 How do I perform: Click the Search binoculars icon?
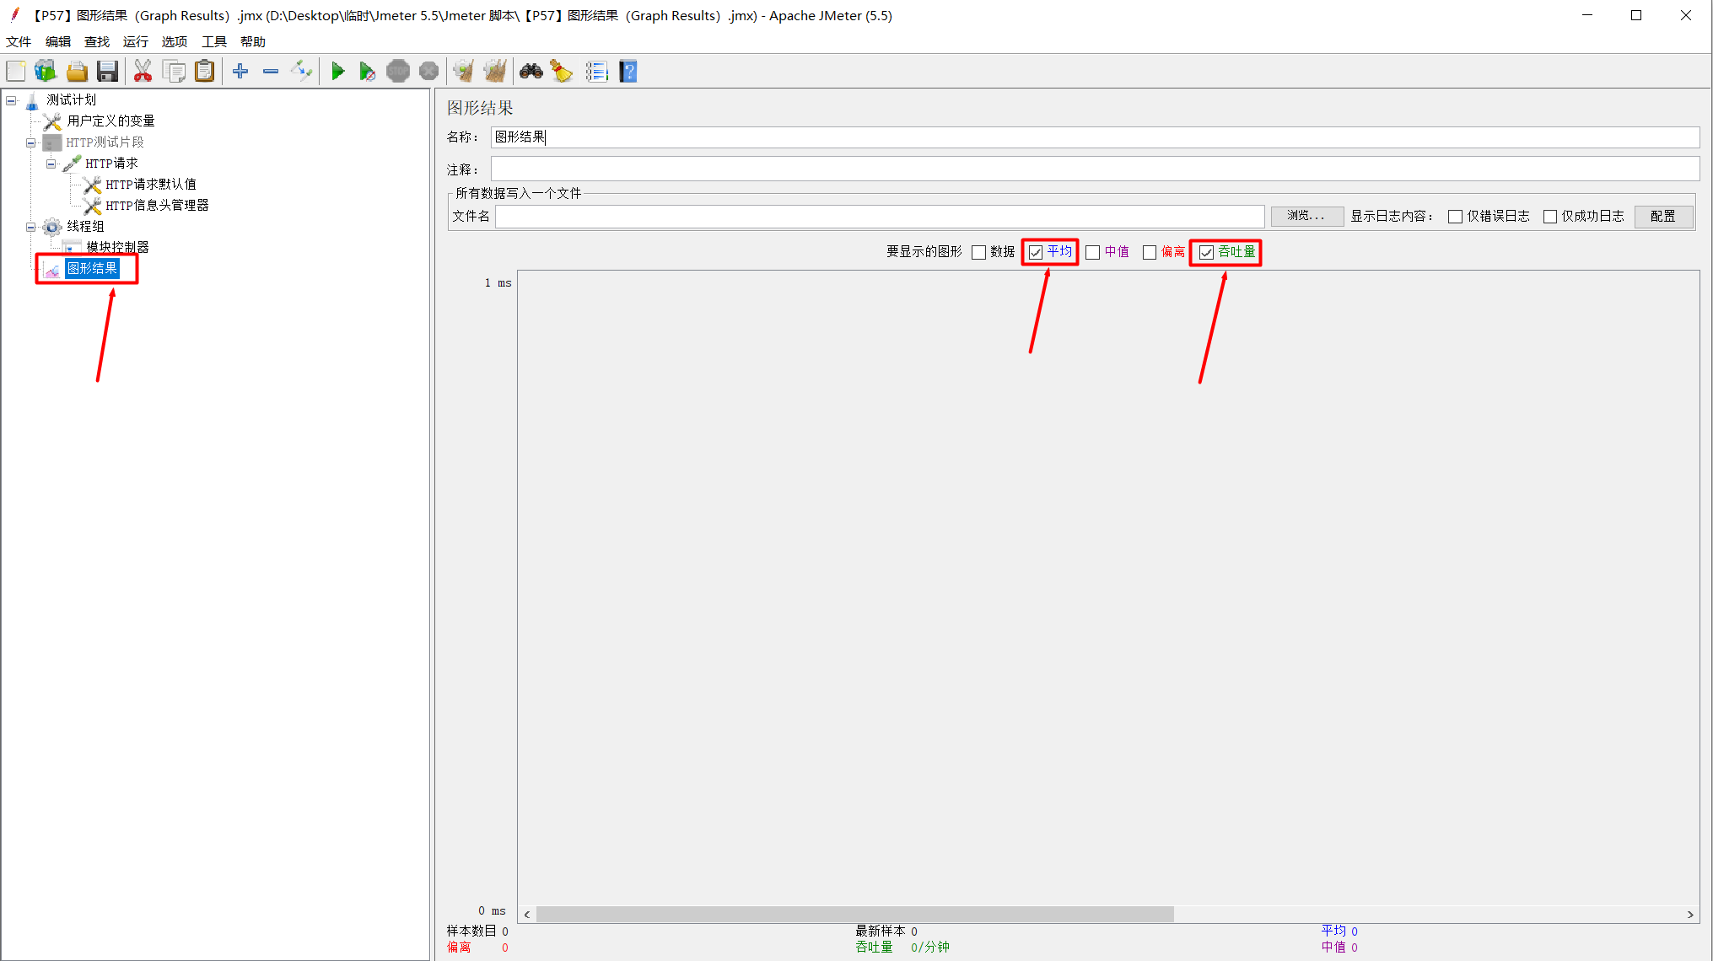pyautogui.click(x=531, y=72)
